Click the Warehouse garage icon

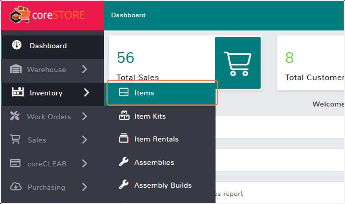(x=16, y=69)
